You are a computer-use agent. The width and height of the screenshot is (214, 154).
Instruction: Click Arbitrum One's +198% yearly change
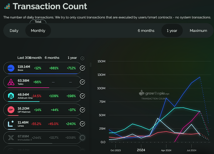tap(71, 96)
